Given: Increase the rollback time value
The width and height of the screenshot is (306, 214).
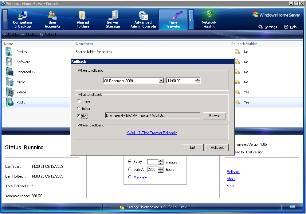Looking at the screenshot, I should (198, 79).
